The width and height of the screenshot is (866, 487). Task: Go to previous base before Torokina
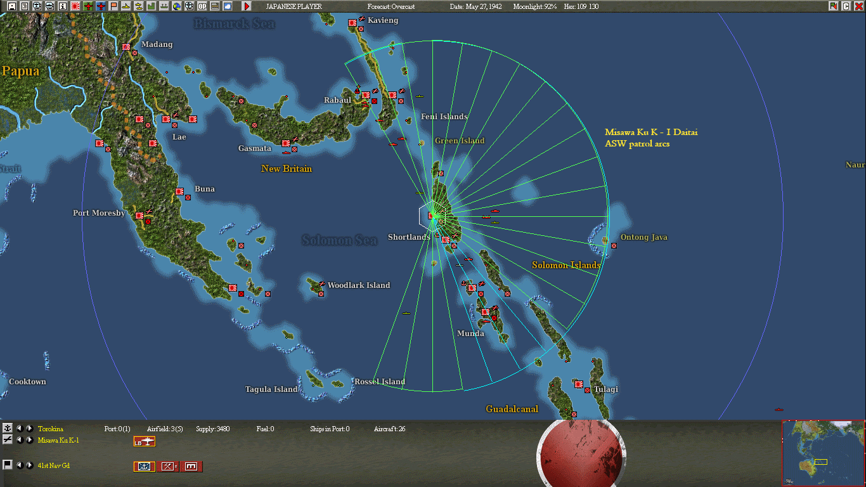tap(19, 429)
